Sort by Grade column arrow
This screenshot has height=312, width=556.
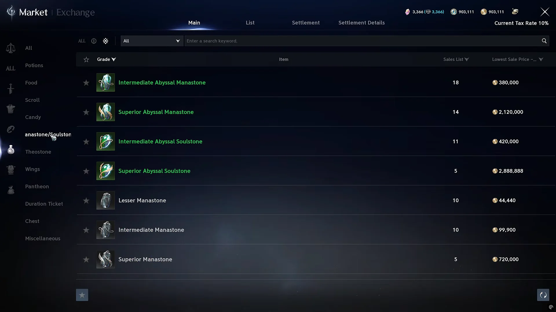[x=114, y=59]
